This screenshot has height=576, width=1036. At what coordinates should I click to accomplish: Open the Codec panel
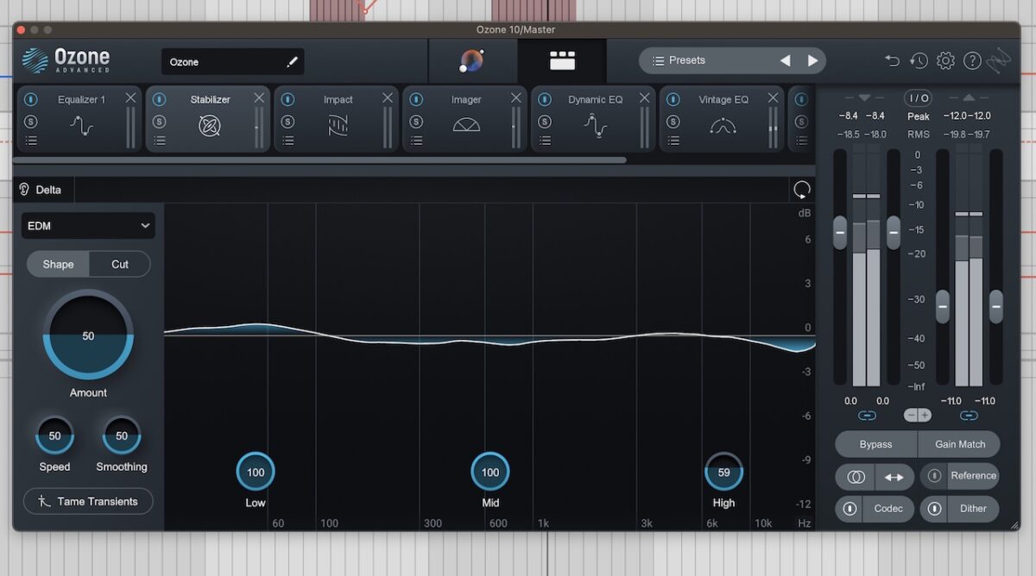pos(888,509)
